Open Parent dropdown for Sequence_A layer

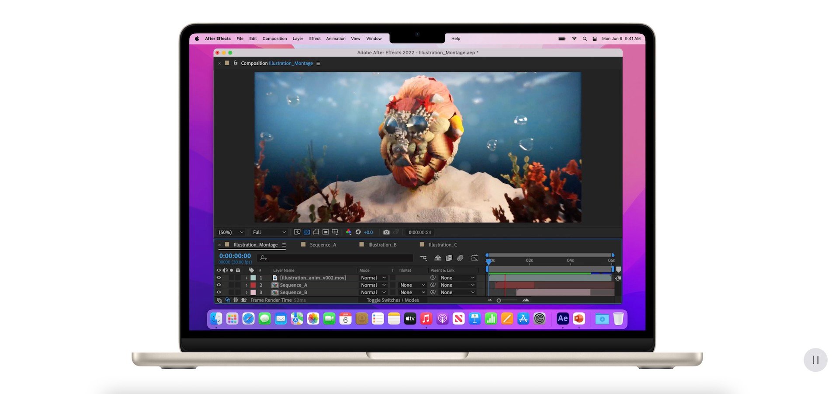(x=458, y=285)
